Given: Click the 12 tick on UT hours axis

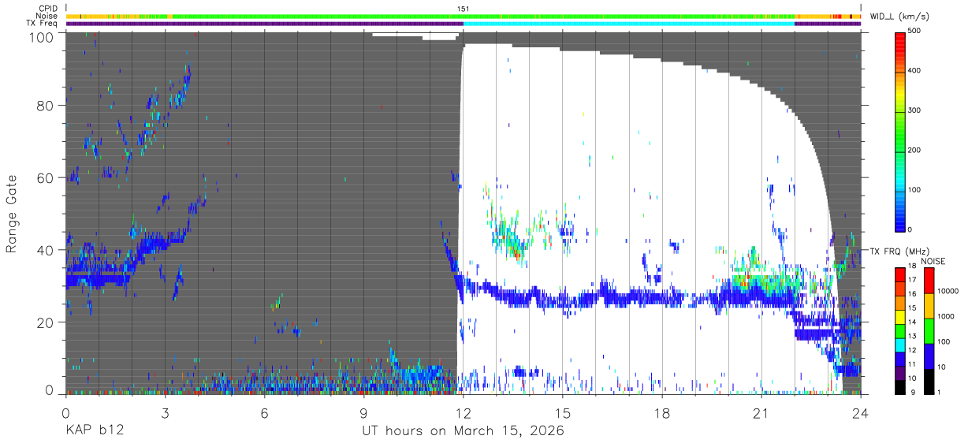Looking at the screenshot, I should tap(464, 413).
